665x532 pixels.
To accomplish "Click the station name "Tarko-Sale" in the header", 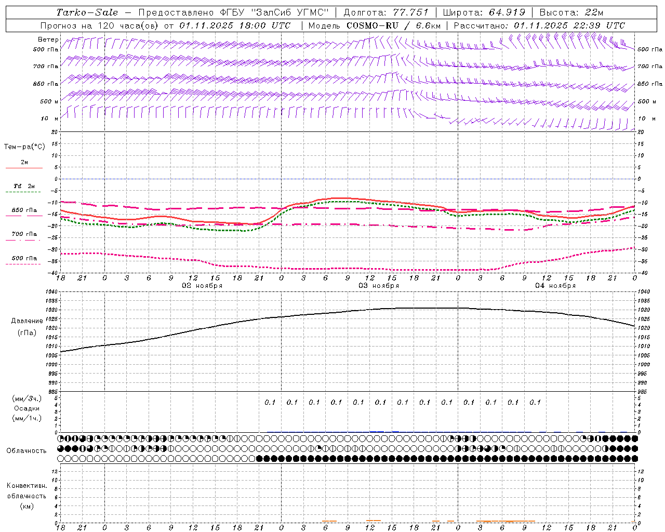I will coord(87,12).
